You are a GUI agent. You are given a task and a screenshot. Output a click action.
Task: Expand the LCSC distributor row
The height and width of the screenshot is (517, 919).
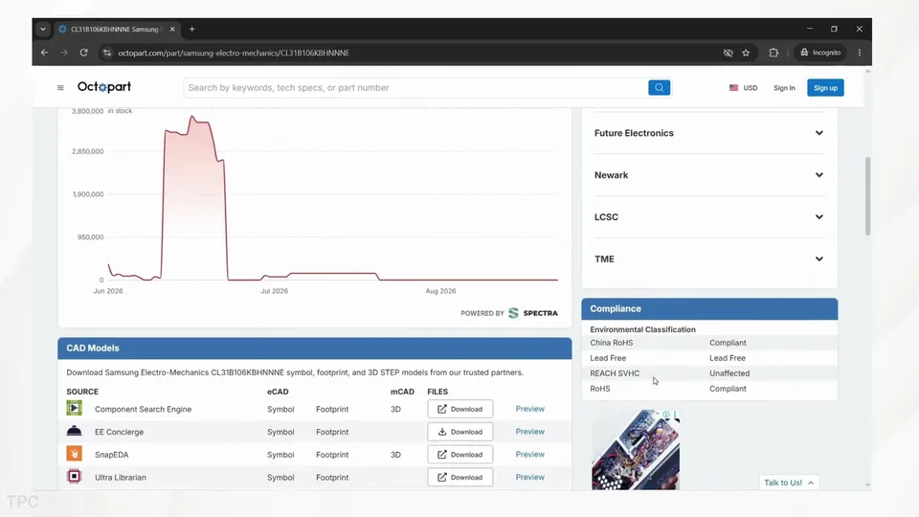pos(709,217)
